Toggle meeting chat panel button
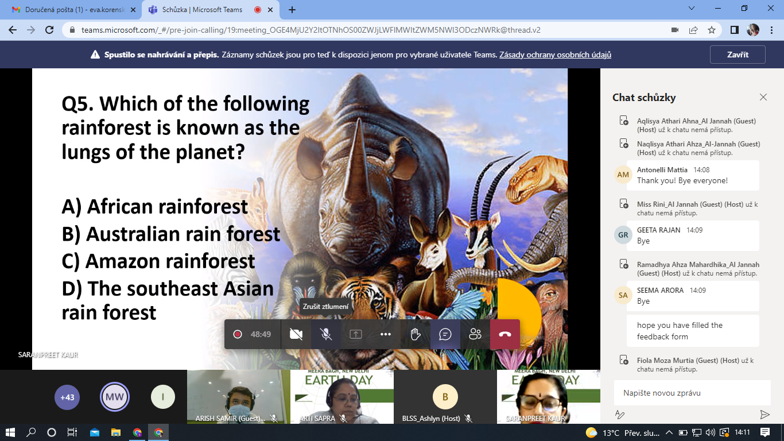This screenshot has width=784, height=441. click(445, 334)
